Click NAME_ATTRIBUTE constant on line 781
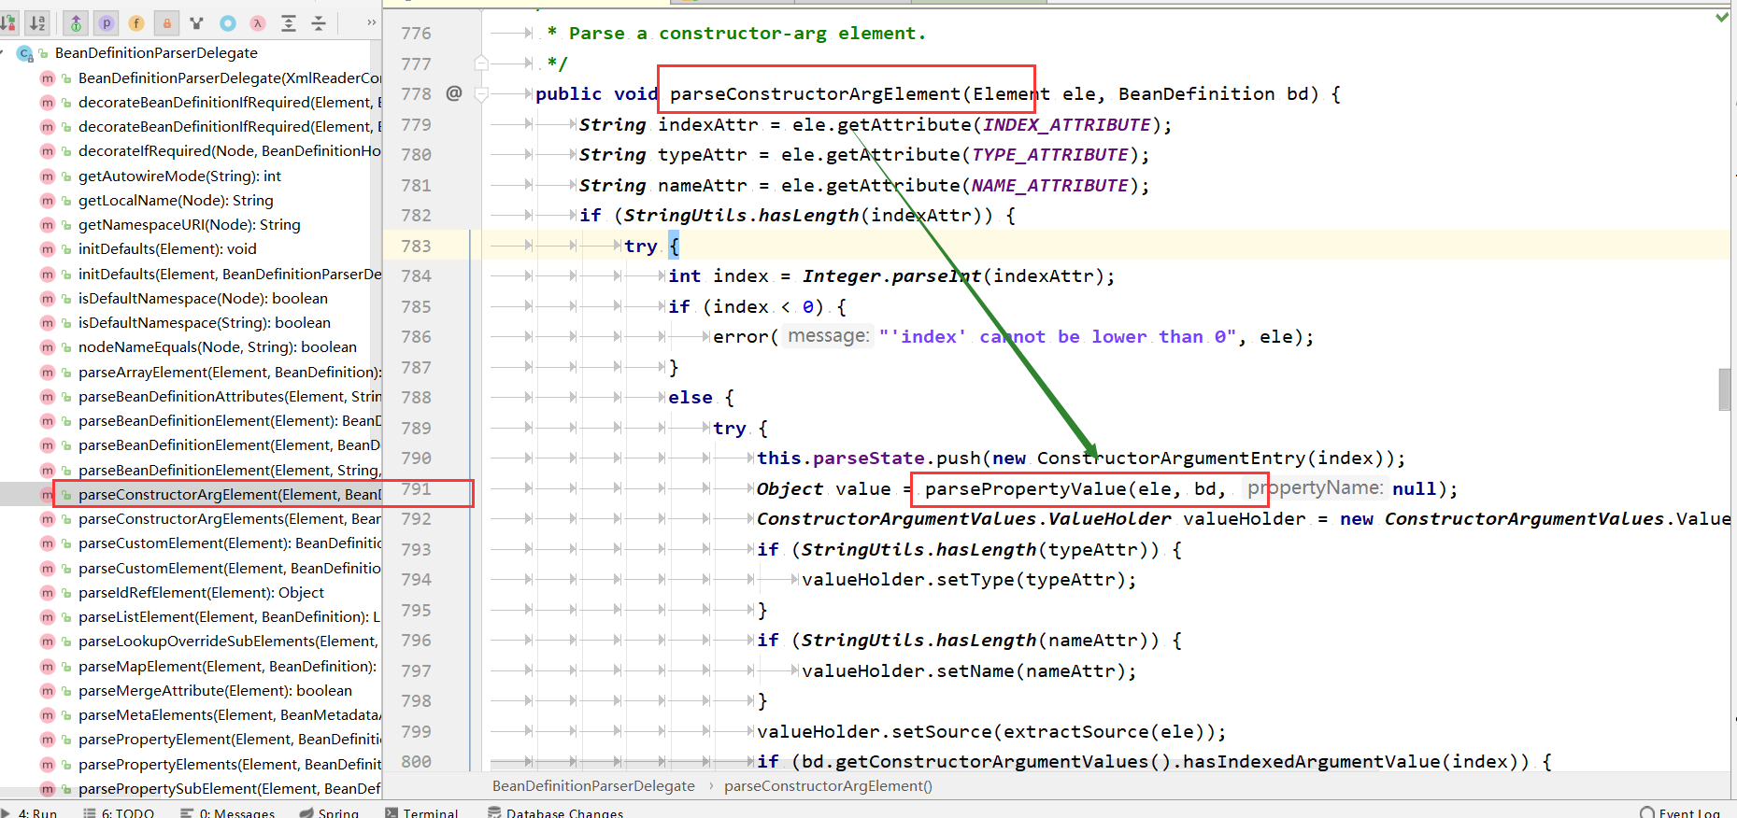This screenshot has height=818, width=1737. coord(1049,185)
